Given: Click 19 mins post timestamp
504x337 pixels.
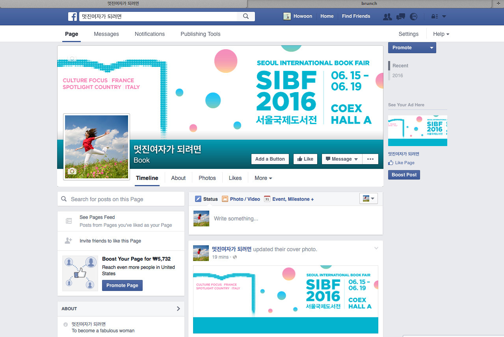Looking at the screenshot, I should pos(220,257).
